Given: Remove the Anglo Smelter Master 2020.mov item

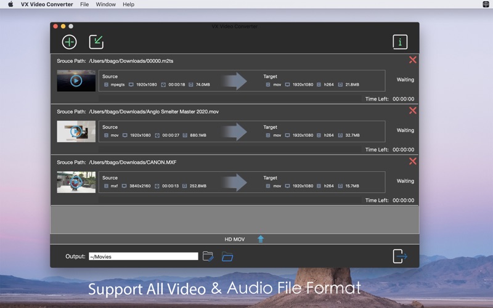Looking at the screenshot, I should pyautogui.click(x=412, y=110).
